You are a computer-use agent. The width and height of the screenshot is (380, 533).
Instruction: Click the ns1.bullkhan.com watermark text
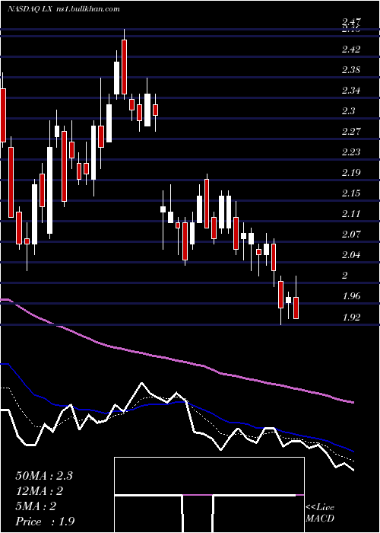88,9
